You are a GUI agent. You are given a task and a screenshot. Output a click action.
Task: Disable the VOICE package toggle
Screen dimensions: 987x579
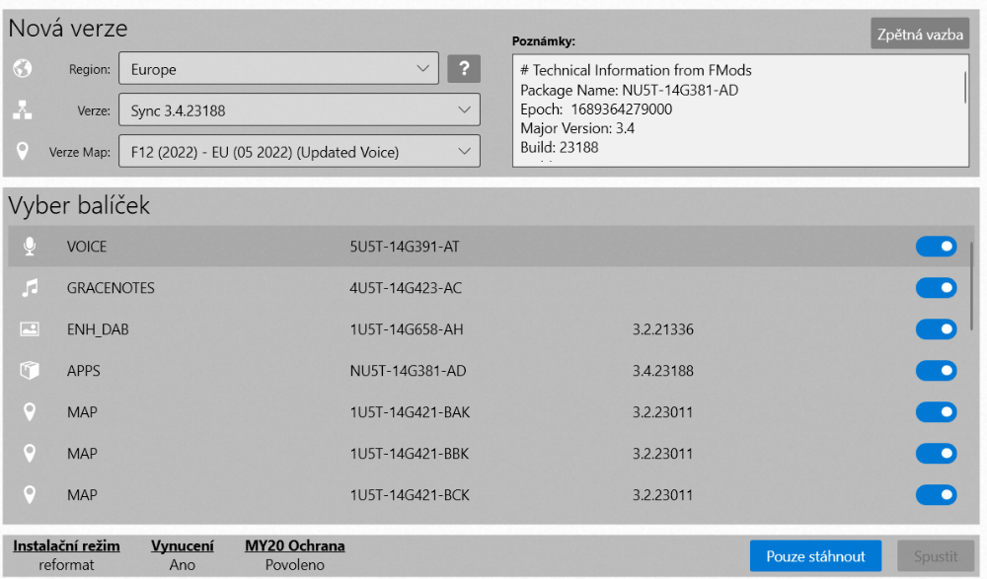pos(936,247)
